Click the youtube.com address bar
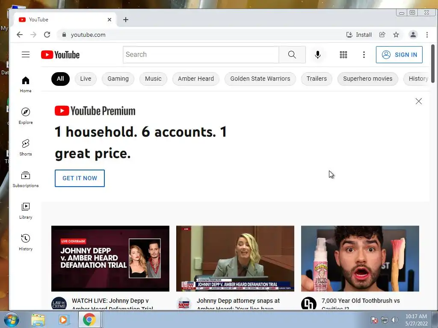The image size is (438, 328). (x=201, y=35)
